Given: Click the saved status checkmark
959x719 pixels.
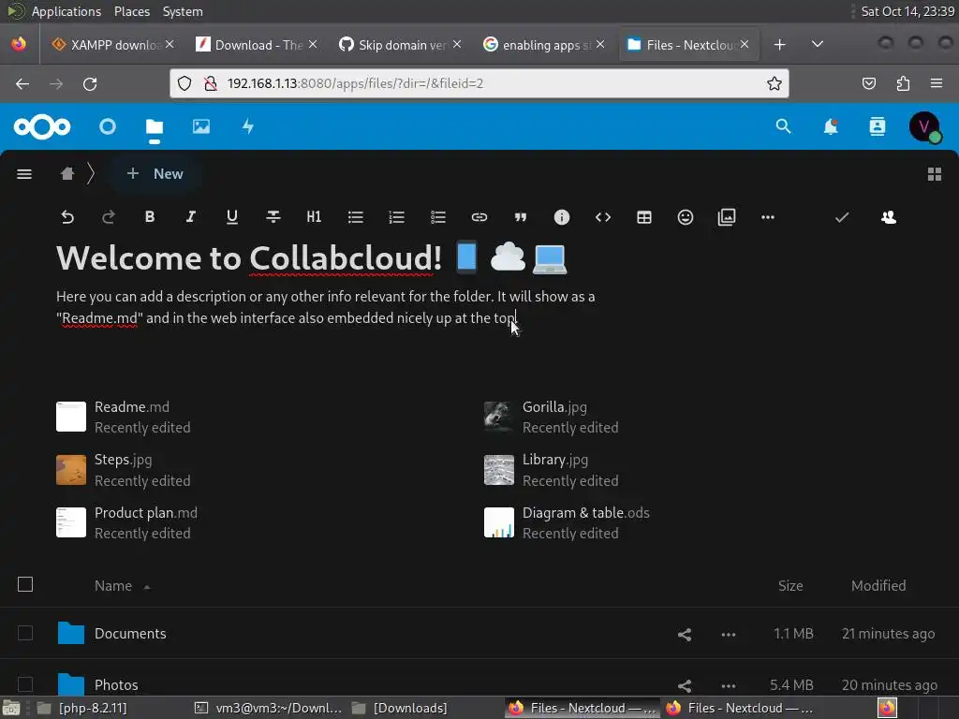Looking at the screenshot, I should [x=842, y=217].
